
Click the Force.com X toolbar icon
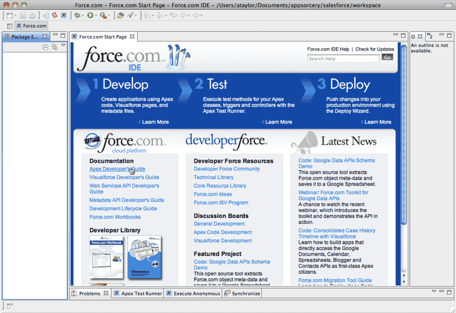[x=64, y=15]
